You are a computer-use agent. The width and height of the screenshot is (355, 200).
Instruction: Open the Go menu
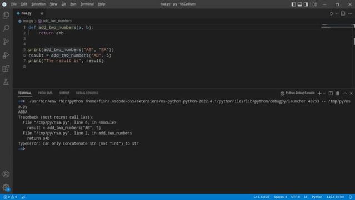coord(64,4)
